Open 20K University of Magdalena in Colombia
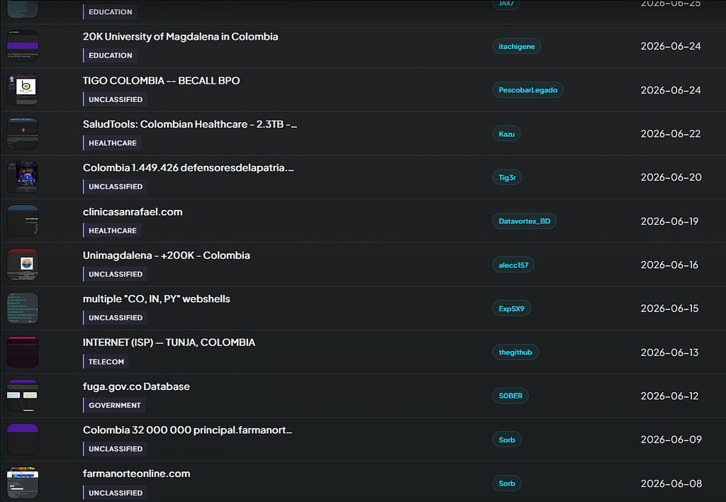The height and width of the screenshot is (502, 726). [180, 37]
